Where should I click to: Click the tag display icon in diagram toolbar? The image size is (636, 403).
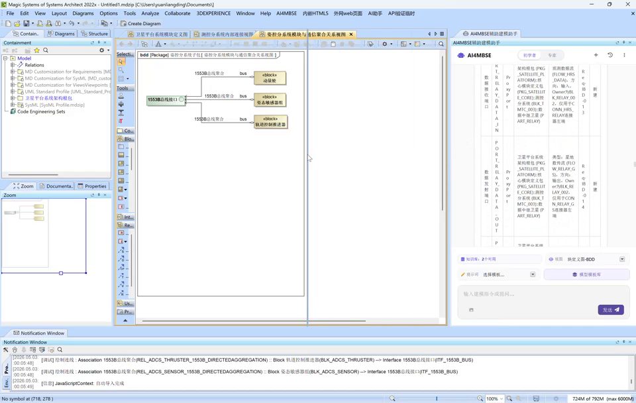tap(370, 44)
